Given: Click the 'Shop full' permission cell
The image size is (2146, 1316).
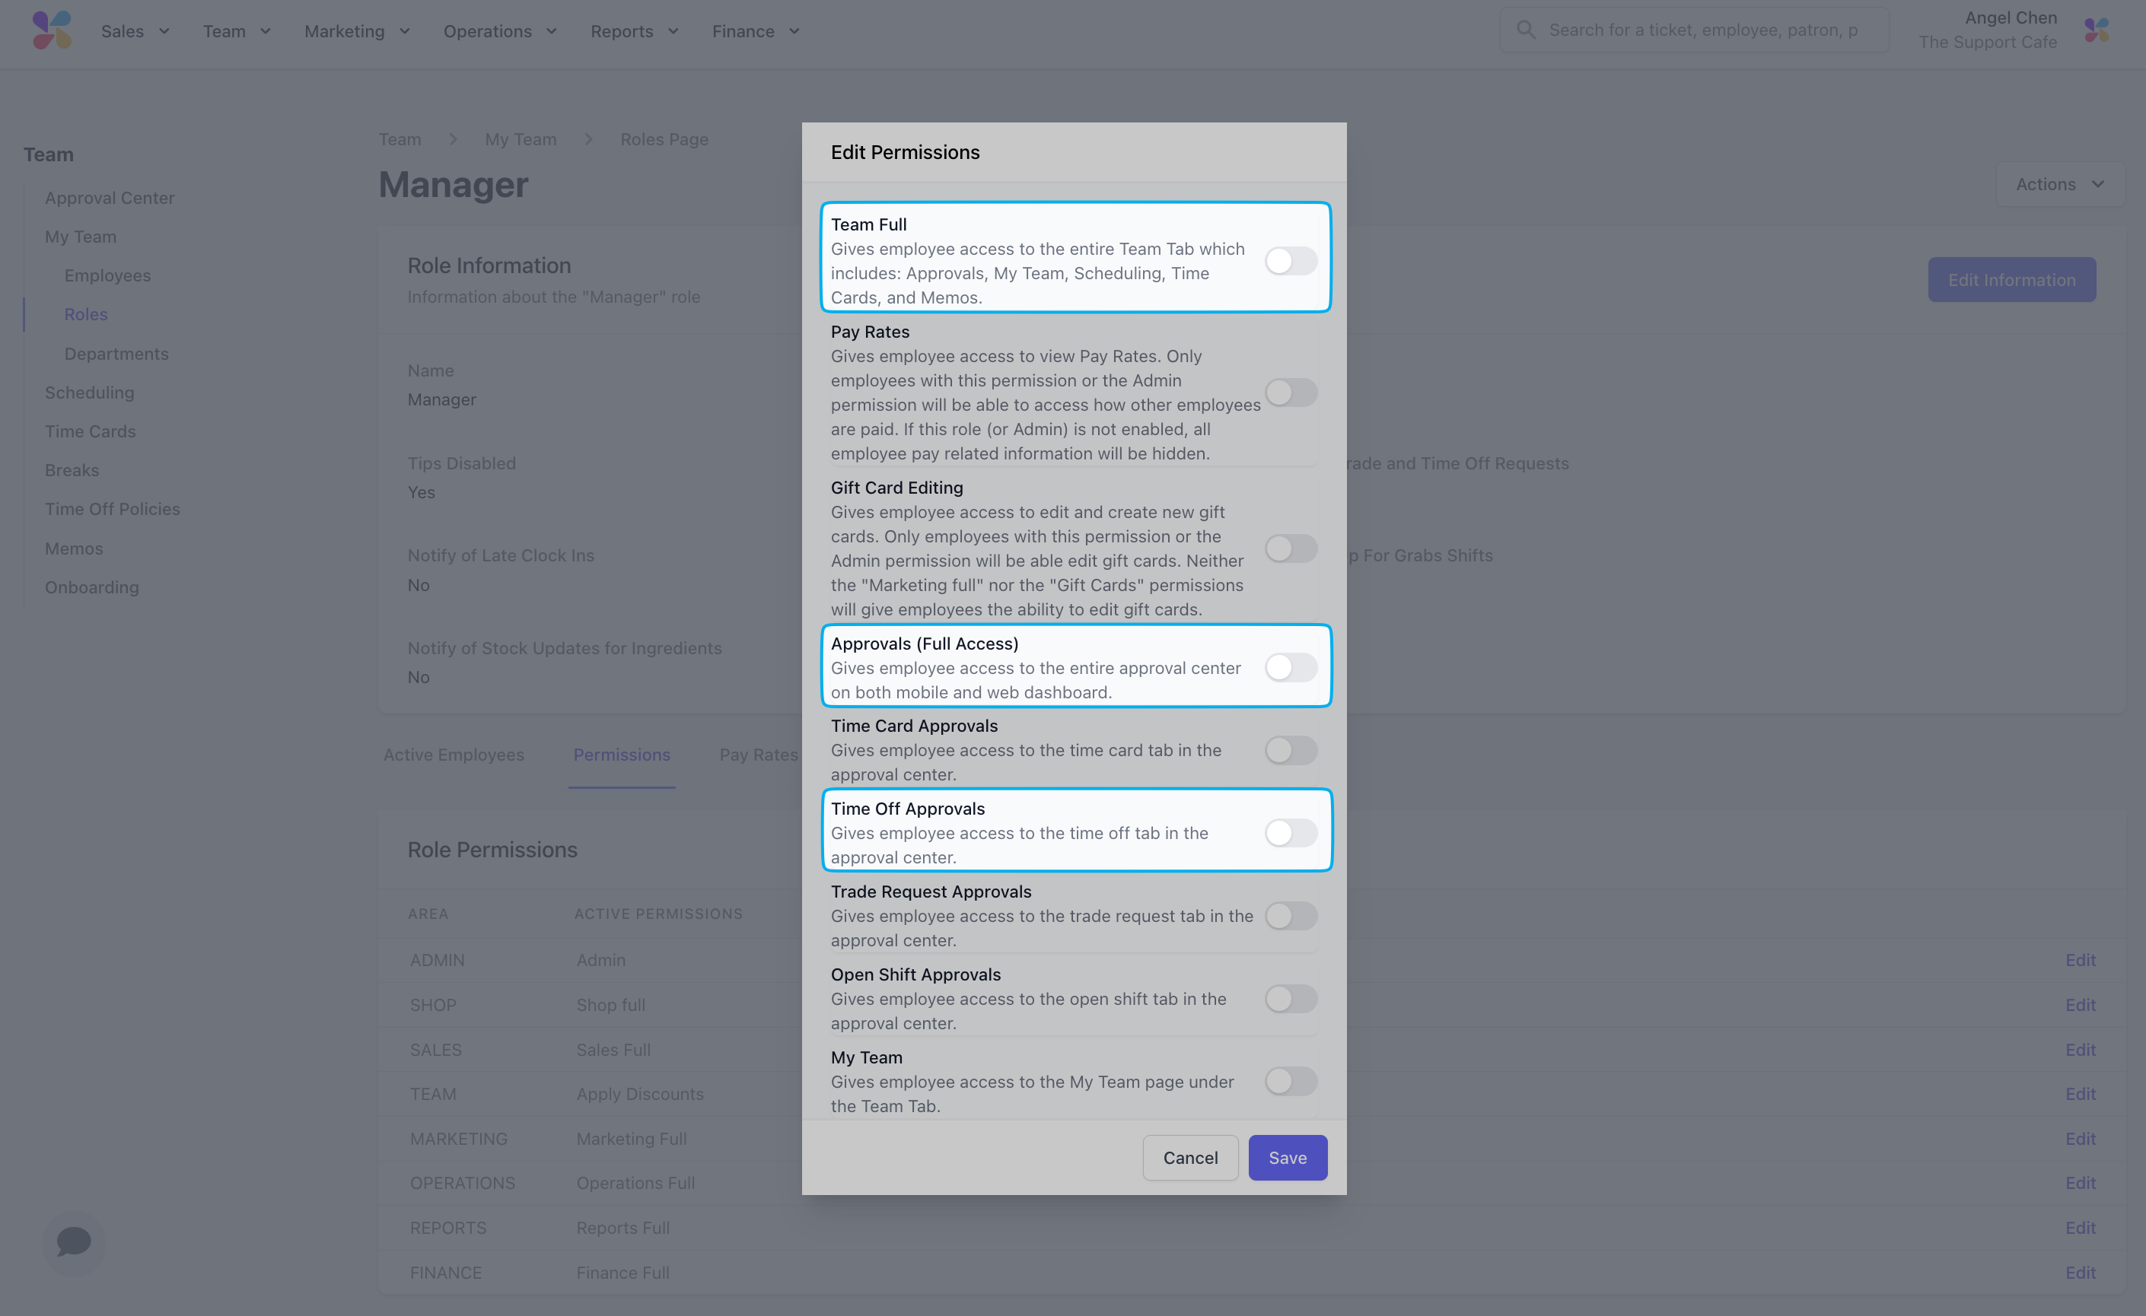Looking at the screenshot, I should point(610,1004).
